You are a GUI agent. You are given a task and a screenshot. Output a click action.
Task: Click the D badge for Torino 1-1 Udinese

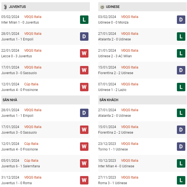(x=181, y=147)
